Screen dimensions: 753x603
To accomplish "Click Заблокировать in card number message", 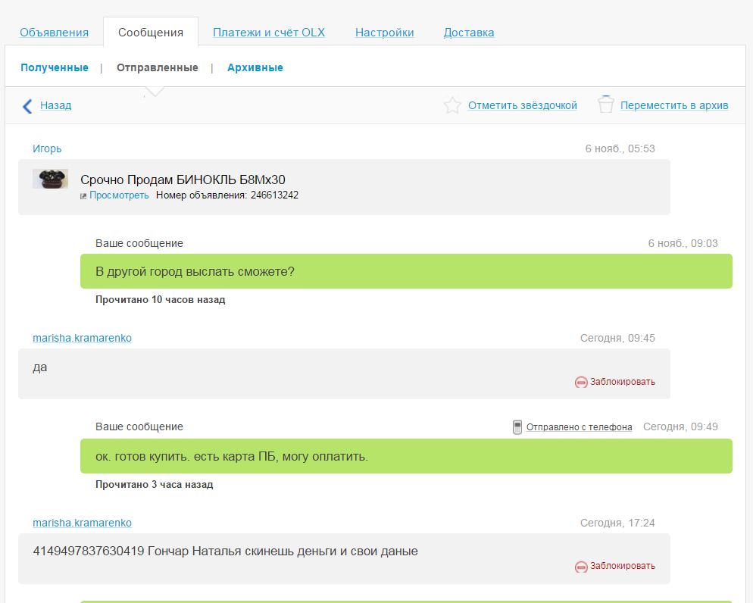I will point(623,566).
